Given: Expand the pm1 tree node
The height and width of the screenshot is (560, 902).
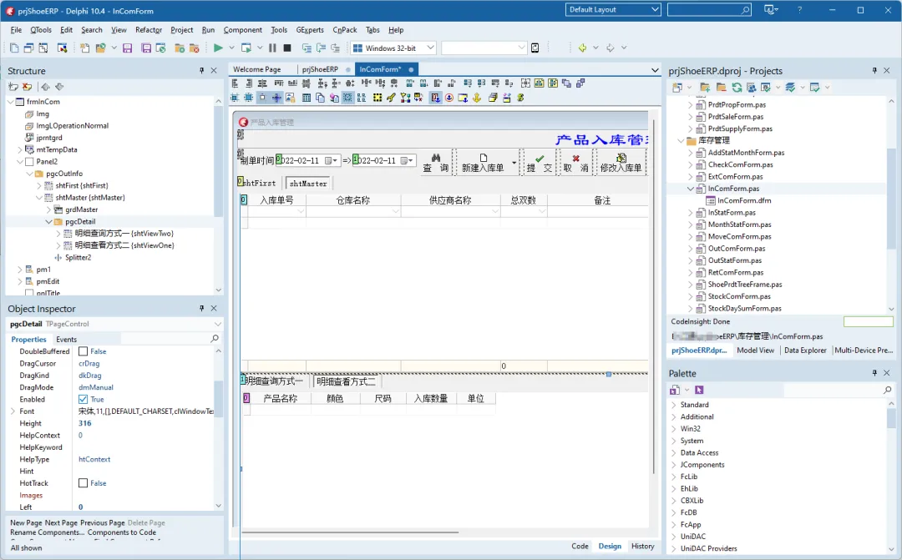Looking at the screenshot, I should 20,269.
